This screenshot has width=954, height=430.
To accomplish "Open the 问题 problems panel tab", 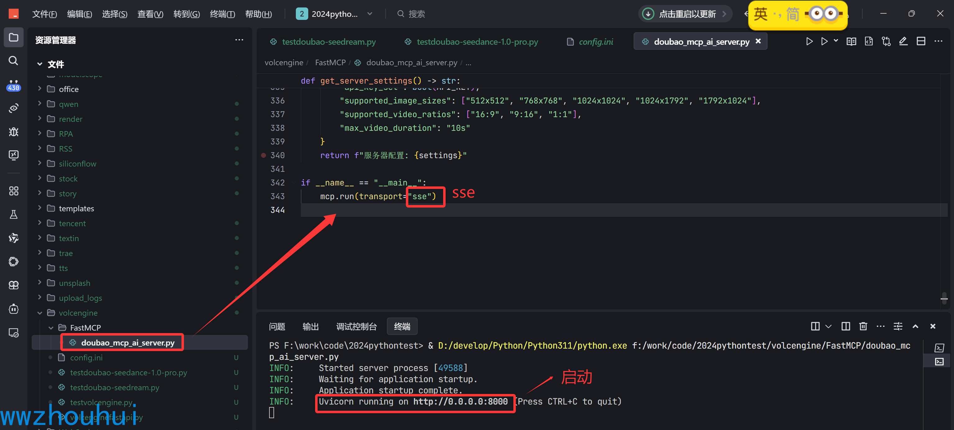I will coord(277,326).
